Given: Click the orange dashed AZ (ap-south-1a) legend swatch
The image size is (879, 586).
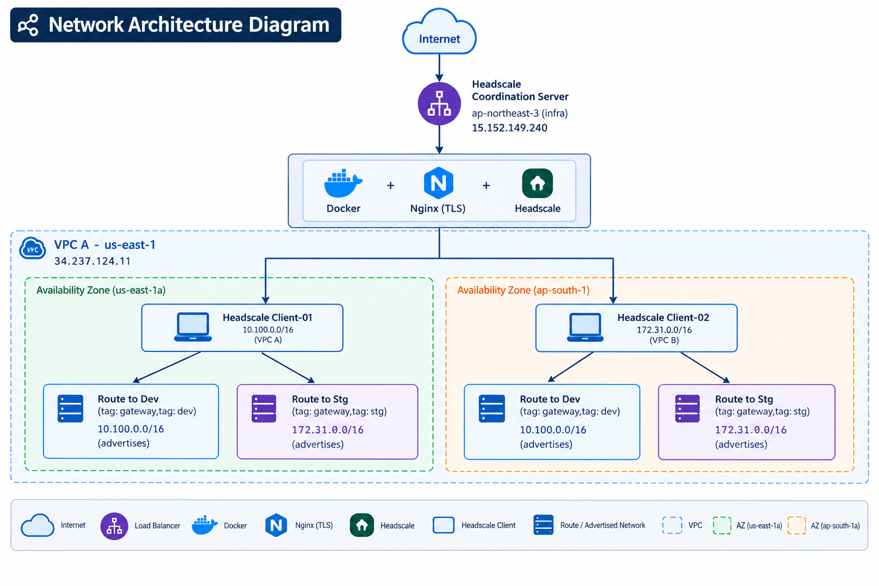Looking at the screenshot, I should [797, 525].
